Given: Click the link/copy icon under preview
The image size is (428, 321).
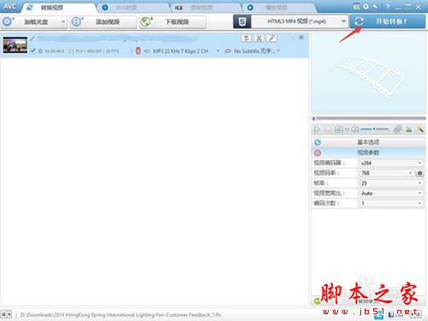Looking at the screenshot, I should click(397, 129).
